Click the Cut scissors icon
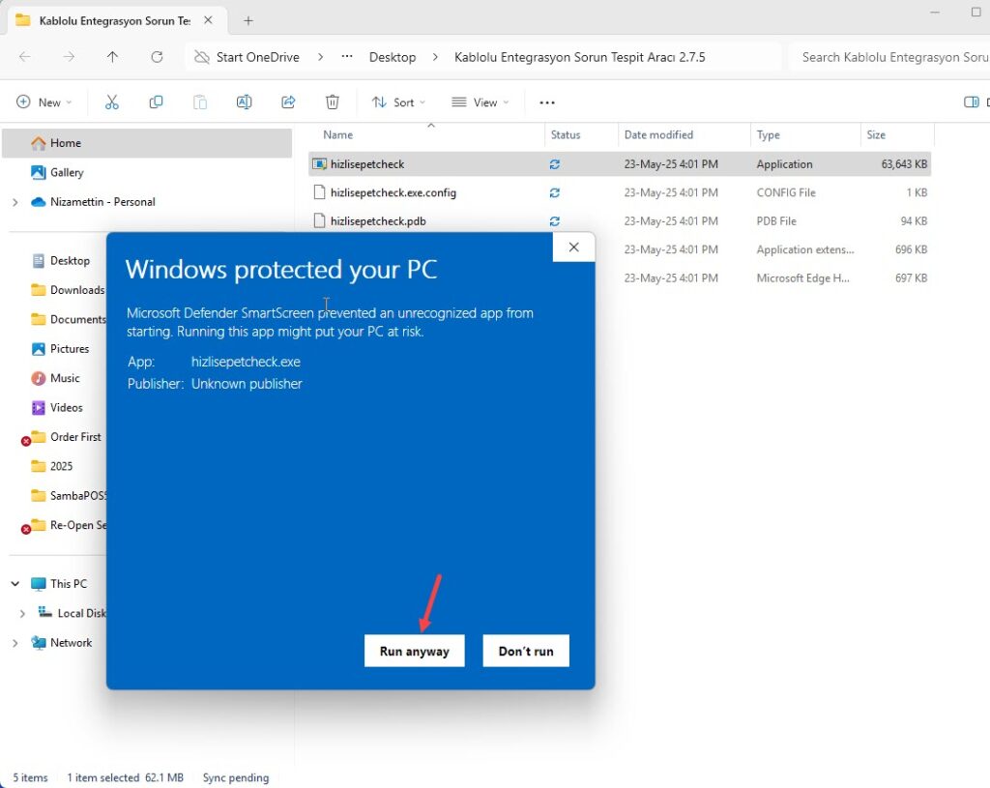This screenshot has width=990, height=788. 112,102
